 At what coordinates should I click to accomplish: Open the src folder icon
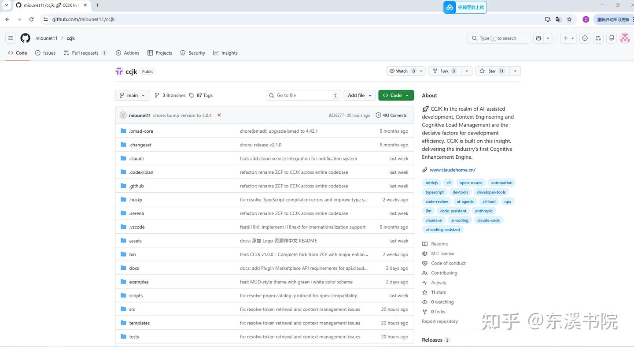[x=123, y=309]
